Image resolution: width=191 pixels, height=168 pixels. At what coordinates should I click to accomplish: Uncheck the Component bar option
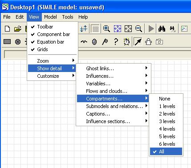pyautogui.click(x=53, y=34)
